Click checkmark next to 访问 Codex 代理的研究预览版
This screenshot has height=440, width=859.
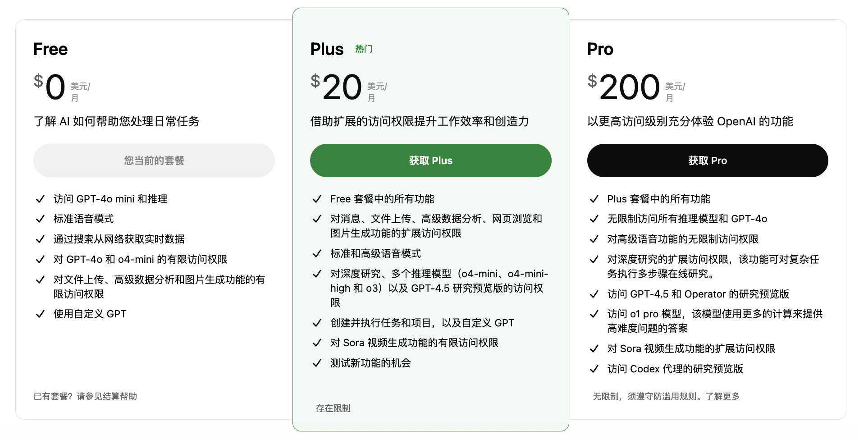coord(594,369)
